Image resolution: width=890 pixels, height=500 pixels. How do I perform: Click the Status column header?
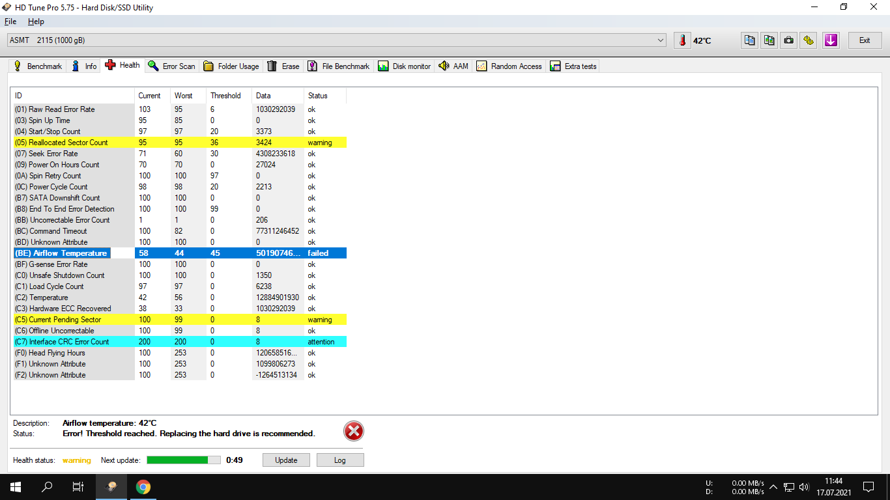(x=325, y=96)
